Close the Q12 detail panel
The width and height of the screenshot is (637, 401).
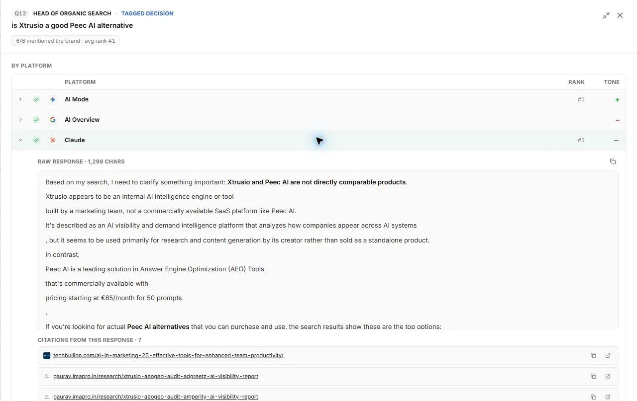pyautogui.click(x=620, y=15)
